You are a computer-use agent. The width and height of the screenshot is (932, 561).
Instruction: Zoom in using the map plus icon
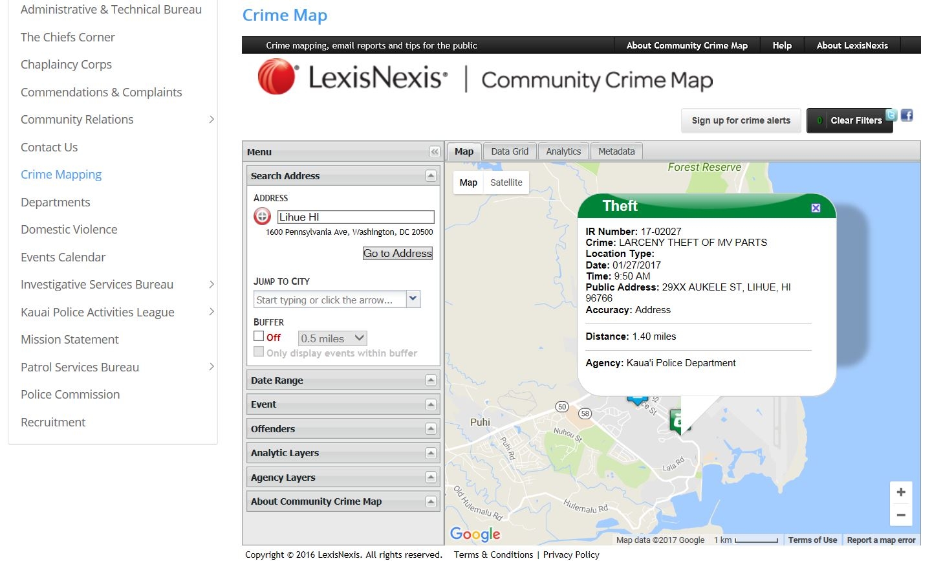coord(901,492)
